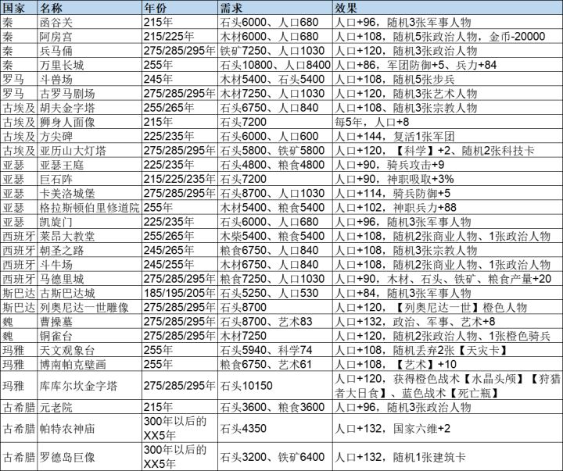Click the effect '每5年，人口+8'
This screenshot has width=563, height=471.
[447, 122]
